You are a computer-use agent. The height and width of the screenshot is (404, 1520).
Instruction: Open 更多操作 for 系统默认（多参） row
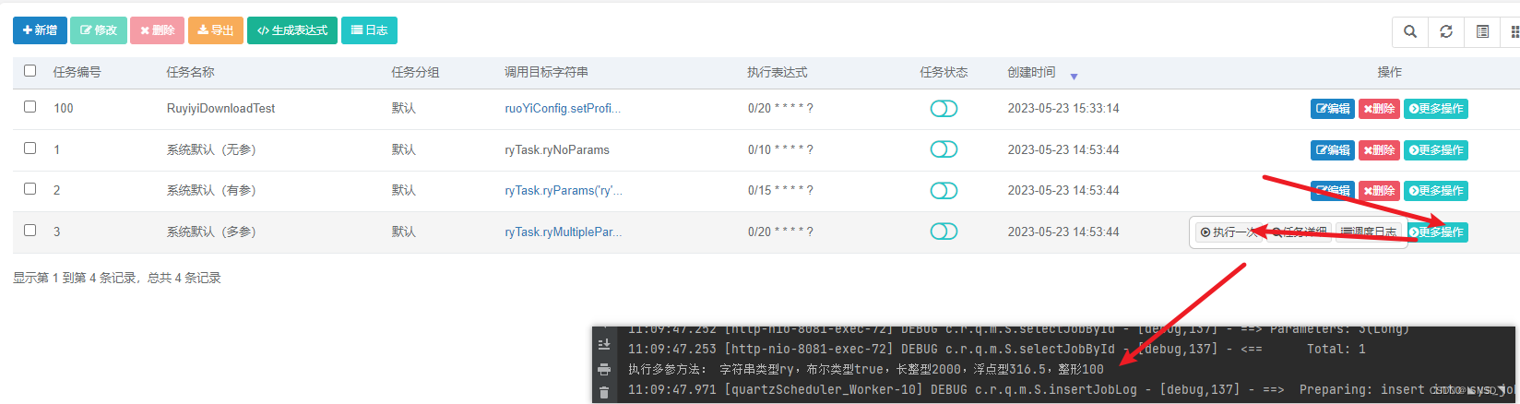1436,232
